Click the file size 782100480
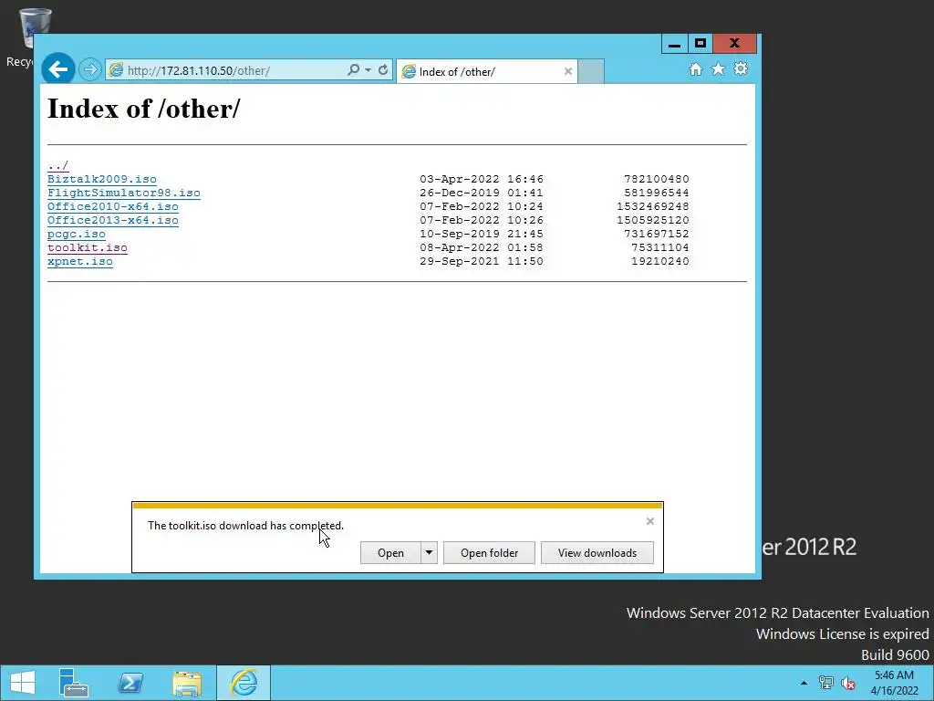The image size is (934, 701). click(x=657, y=180)
